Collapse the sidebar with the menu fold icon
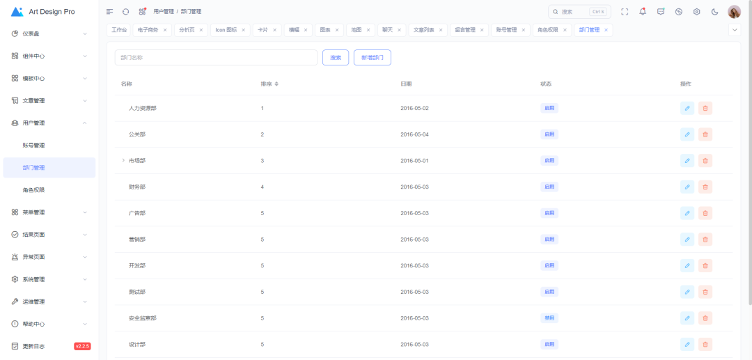Image resolution: width=752 pixels, height=360 pixels. click(x=109, y=12)
